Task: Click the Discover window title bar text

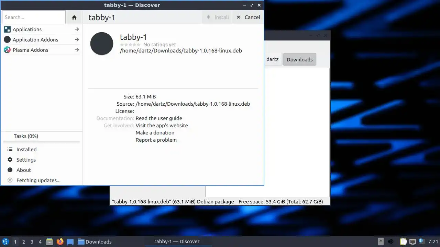Action: click(x=132, y=5)
